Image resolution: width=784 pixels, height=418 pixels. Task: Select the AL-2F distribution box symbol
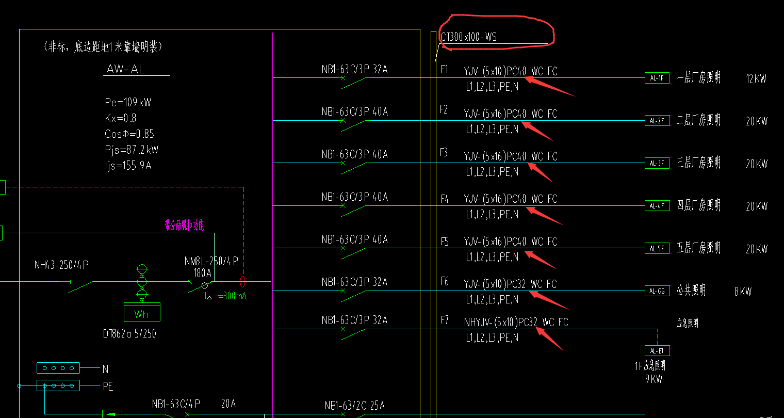coord(657,120)
